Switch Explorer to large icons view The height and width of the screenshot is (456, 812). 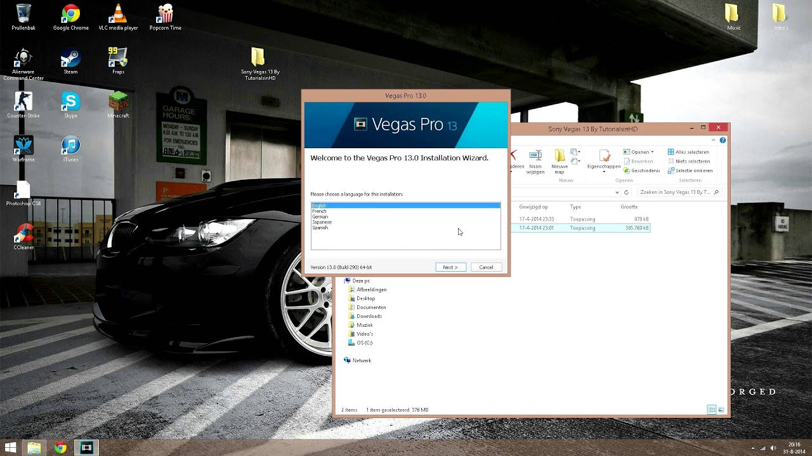point(721,410)
